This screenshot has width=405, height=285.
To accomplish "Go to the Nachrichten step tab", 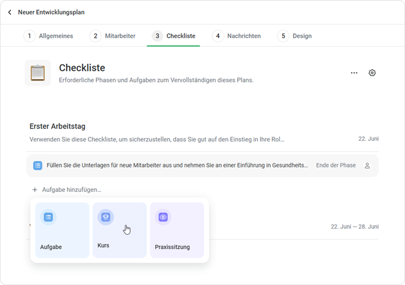I will pyautogui.click(x=237, y=36).
